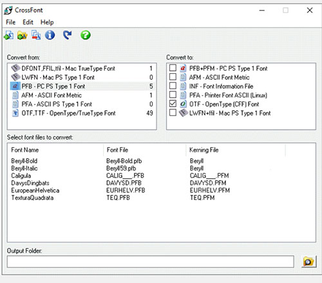
Task: Click the document icon next to PFA - ASCII PS Type 1
Action: point(15,104)
